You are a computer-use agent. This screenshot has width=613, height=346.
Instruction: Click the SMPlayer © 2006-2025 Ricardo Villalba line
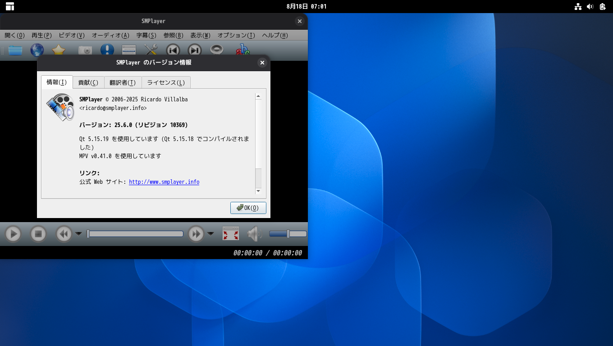[133, 99]
